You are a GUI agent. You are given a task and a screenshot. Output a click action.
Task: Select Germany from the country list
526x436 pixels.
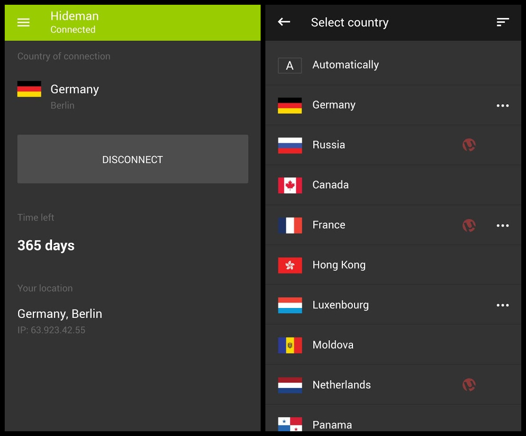pos(393,105)
